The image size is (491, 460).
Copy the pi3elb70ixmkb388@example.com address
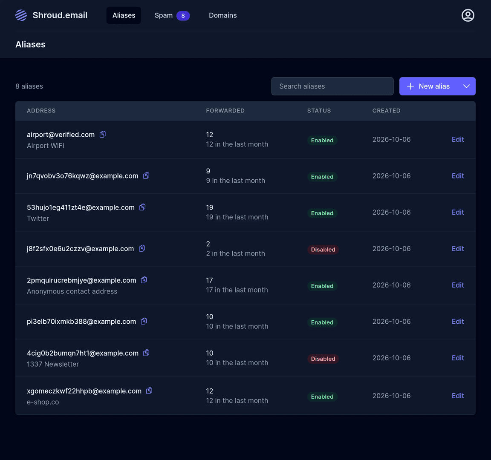(x=144, y=322)
